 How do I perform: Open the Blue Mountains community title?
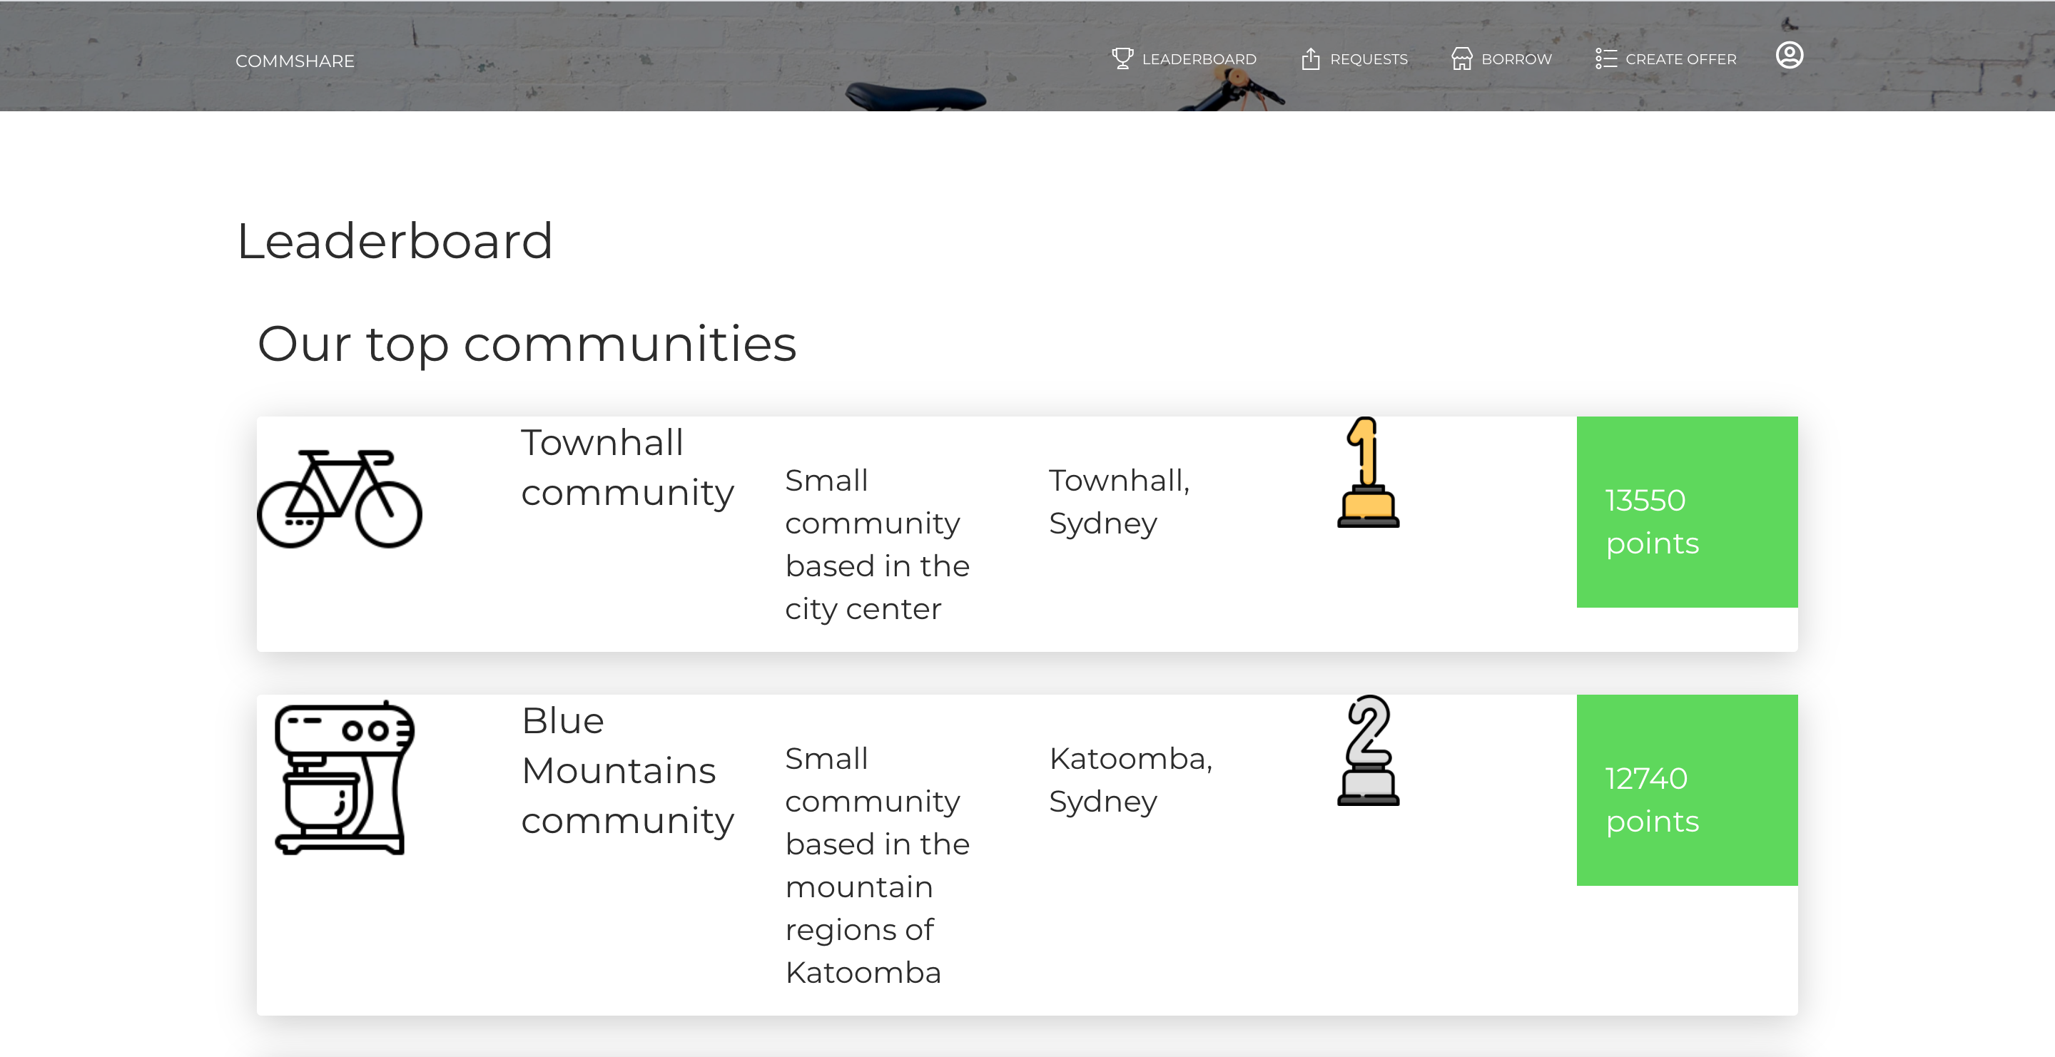[x=627, y=770]
